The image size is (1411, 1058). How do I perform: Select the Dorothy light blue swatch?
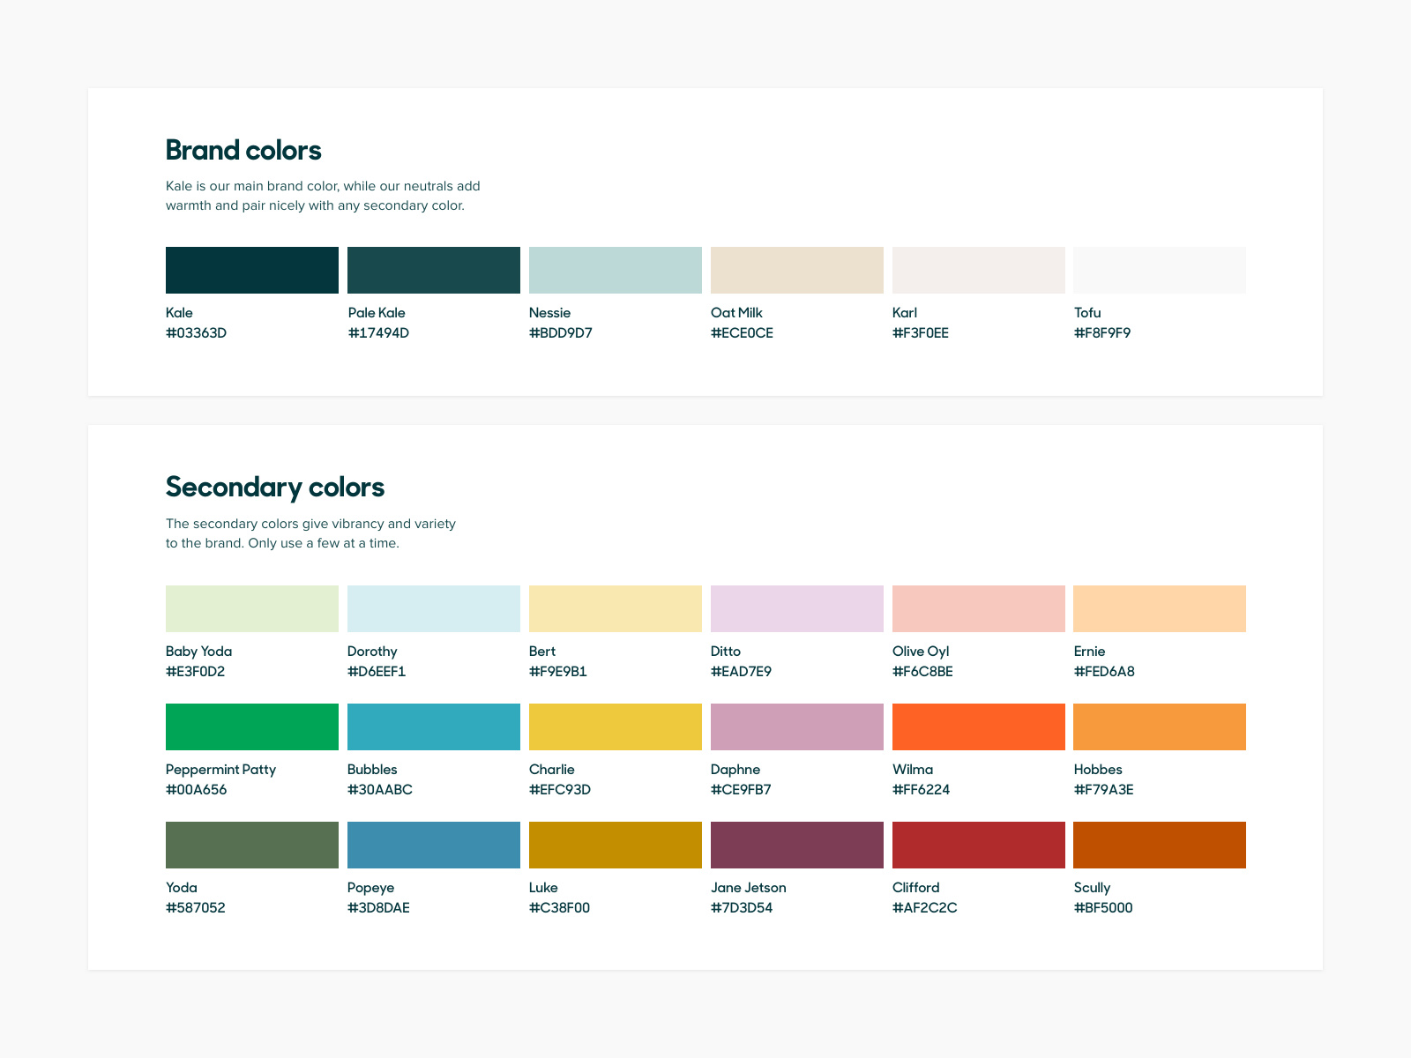pos(434,608)
